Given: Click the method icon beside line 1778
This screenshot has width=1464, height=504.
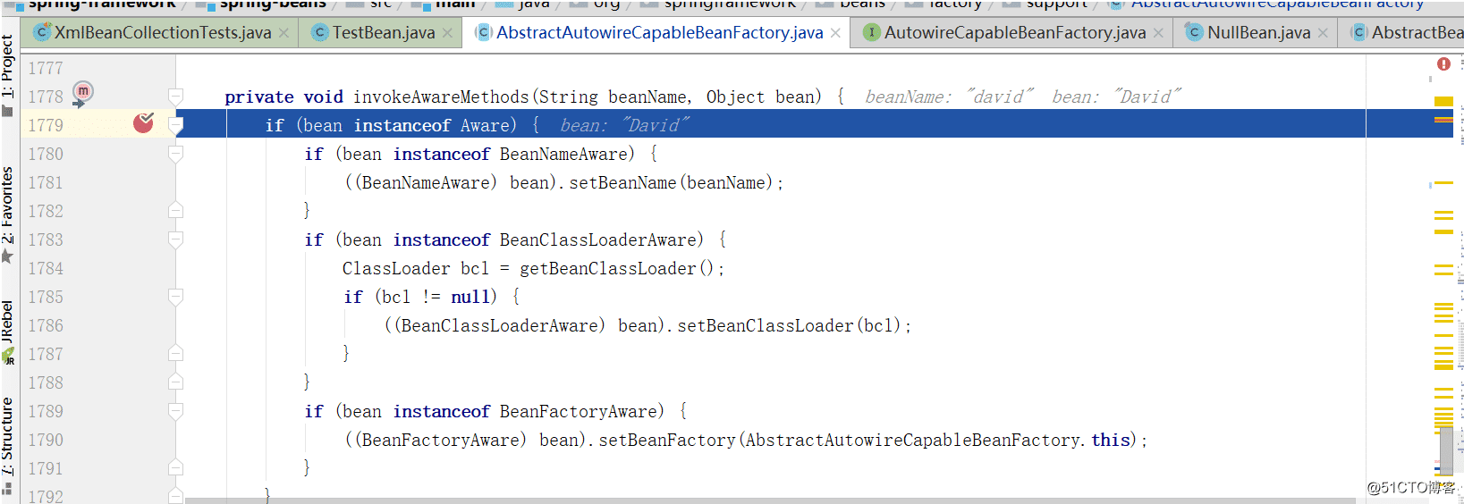Looking at the screenshot, I should tap(82, 92).
